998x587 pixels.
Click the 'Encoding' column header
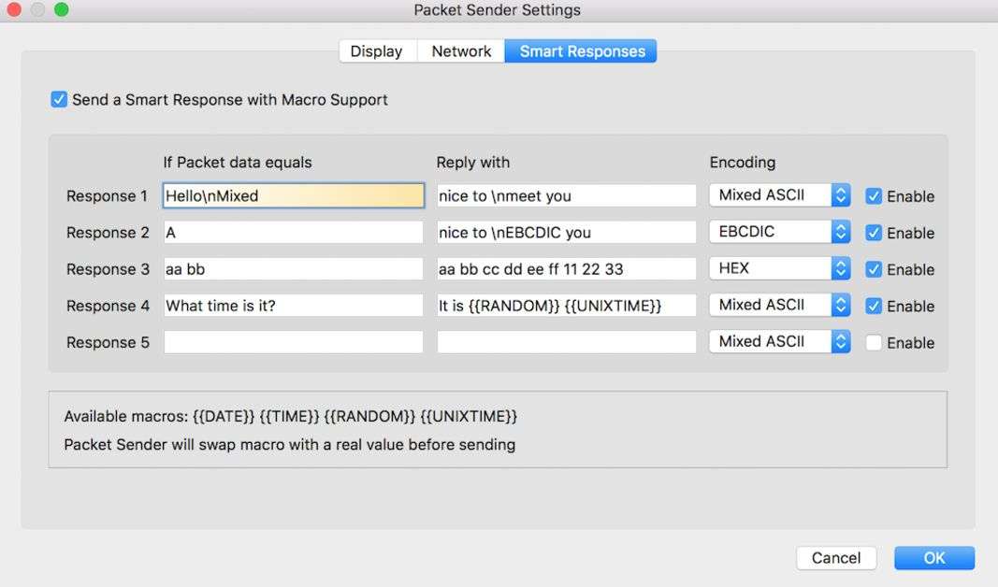[x=742, y=162]
